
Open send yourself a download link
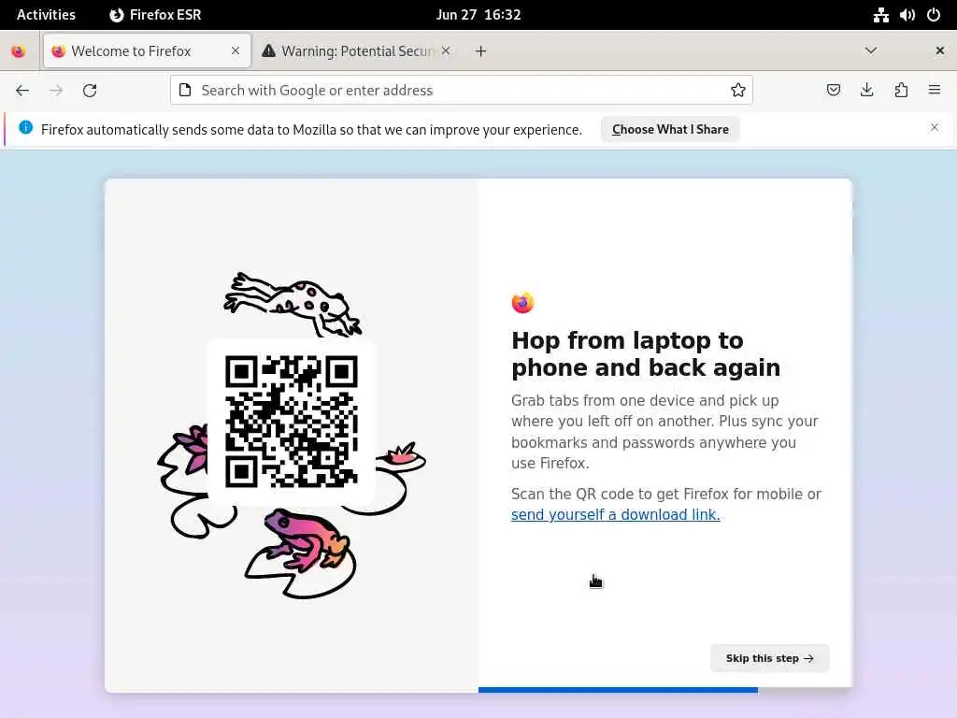click(615, 515)
